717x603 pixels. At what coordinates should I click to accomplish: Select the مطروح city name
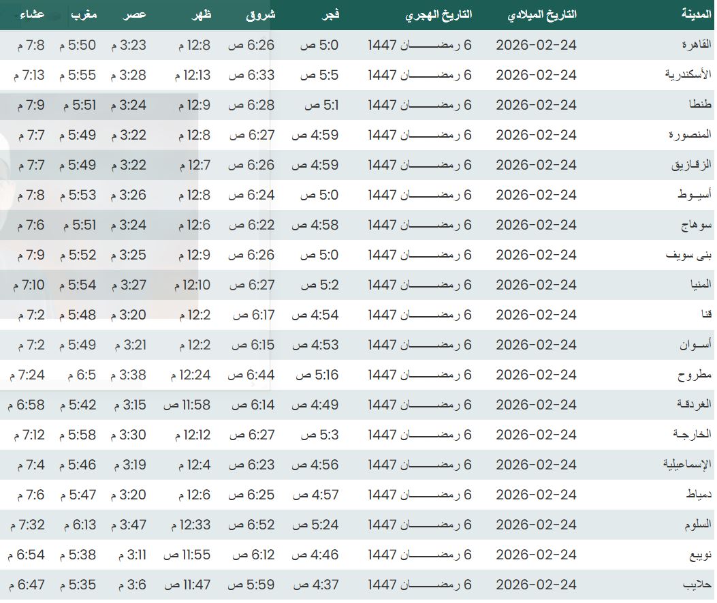[x=695, y=375]
